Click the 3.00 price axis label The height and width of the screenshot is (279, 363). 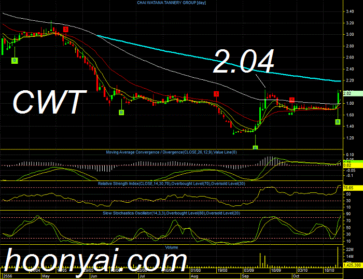[x=350, y=35]
